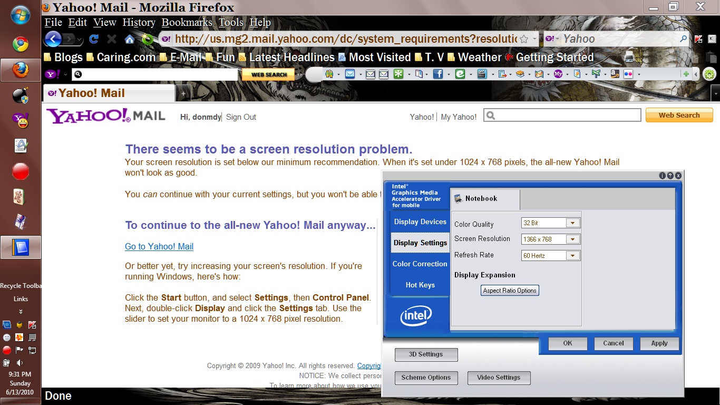The width and height of the screenshot is (720, 405).
Task: Open the Edit menu
Action: click(77, 23)
